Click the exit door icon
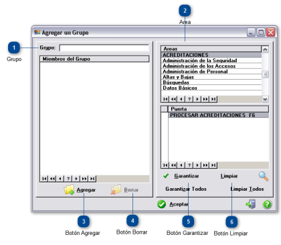The image size is (281, 245). (251, 204)
